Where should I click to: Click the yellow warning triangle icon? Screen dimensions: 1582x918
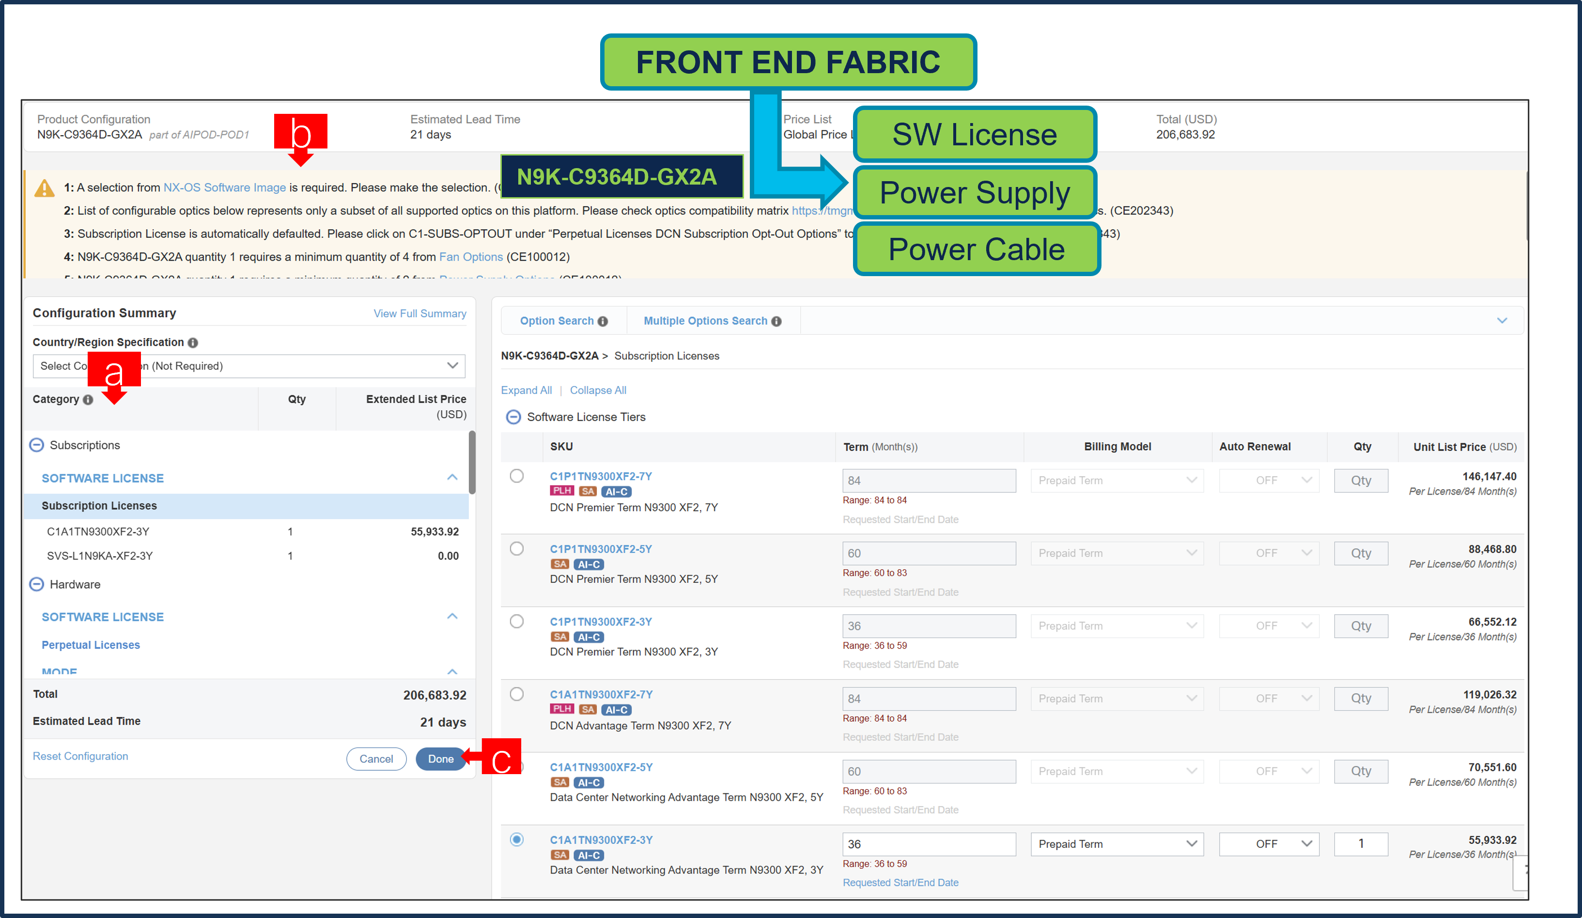pos(44,188)
